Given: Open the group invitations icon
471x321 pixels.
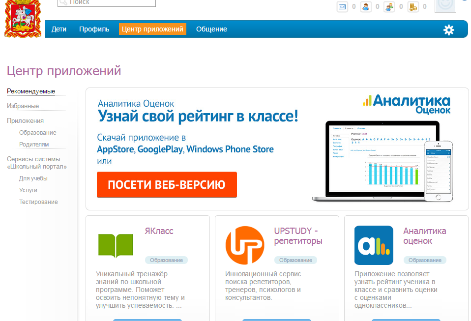Looking at the screenshot, I should click(389, 6).
